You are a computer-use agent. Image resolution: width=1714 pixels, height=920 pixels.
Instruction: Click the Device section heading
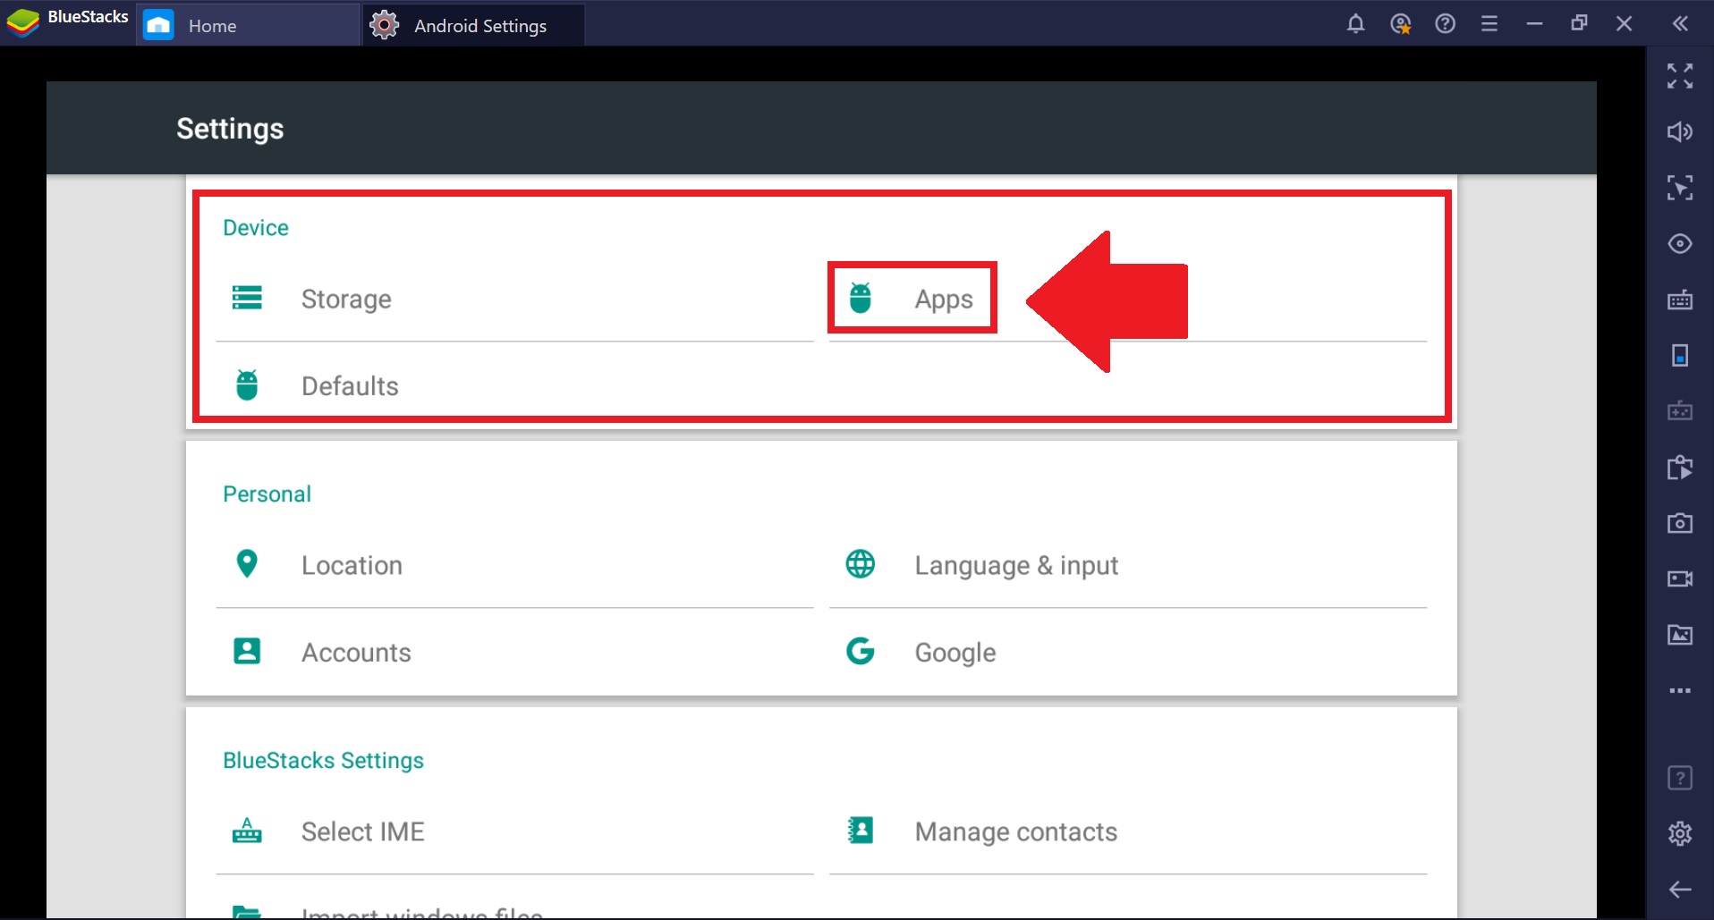point(256,228)
